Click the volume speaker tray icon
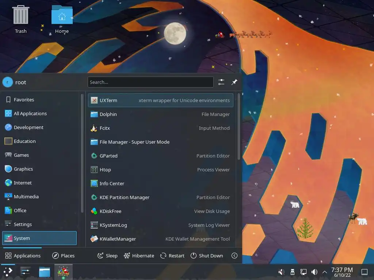Image resolution: width=374 pixels, height=280 pixels. coord(314,272)
